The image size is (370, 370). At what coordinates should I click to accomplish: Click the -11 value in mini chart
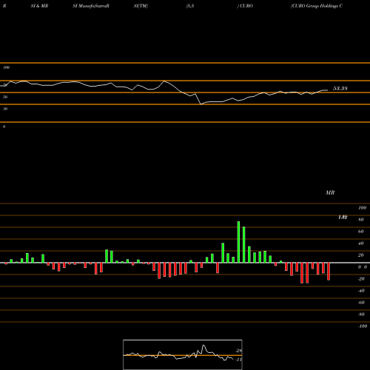pyautogui.click(x=238, y=360)
